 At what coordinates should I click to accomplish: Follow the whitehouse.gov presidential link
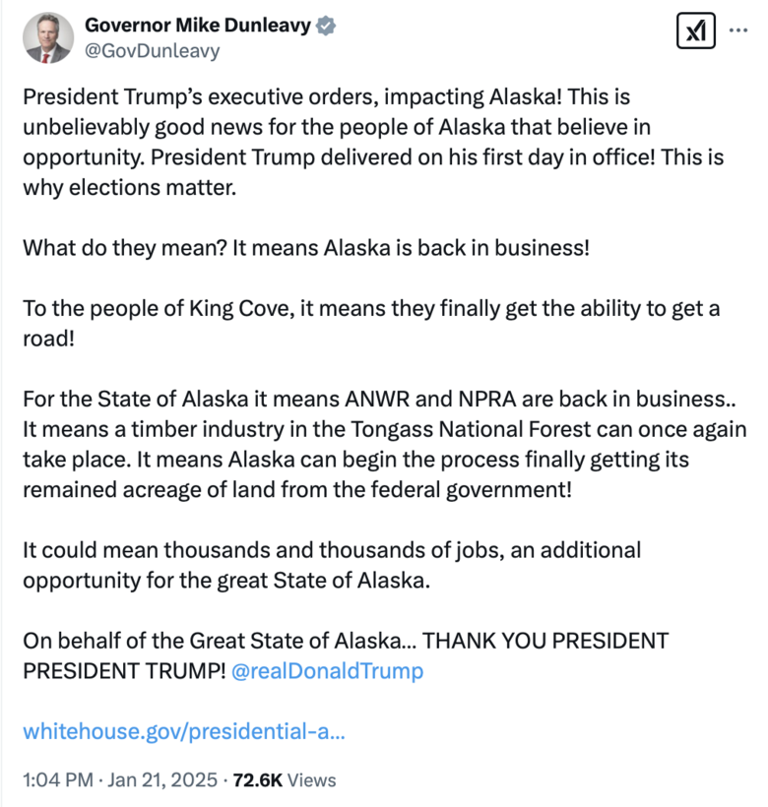tap(184, 732)
